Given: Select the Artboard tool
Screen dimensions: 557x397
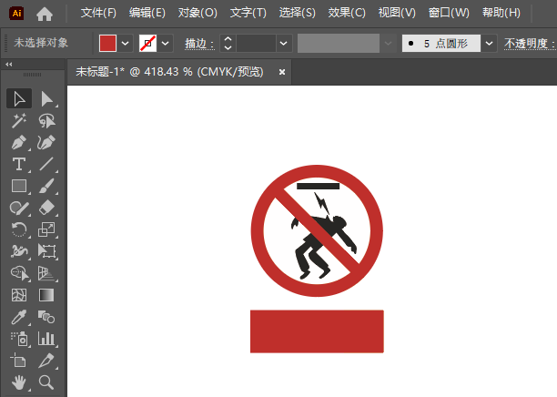Looking at the screenshot, I should (19, 361).
